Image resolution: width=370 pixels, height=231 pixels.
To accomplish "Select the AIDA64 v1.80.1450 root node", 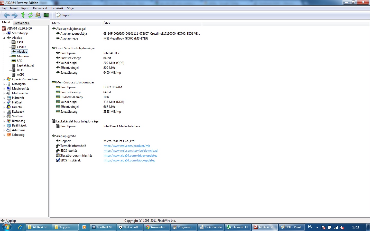I will point(20,28).
